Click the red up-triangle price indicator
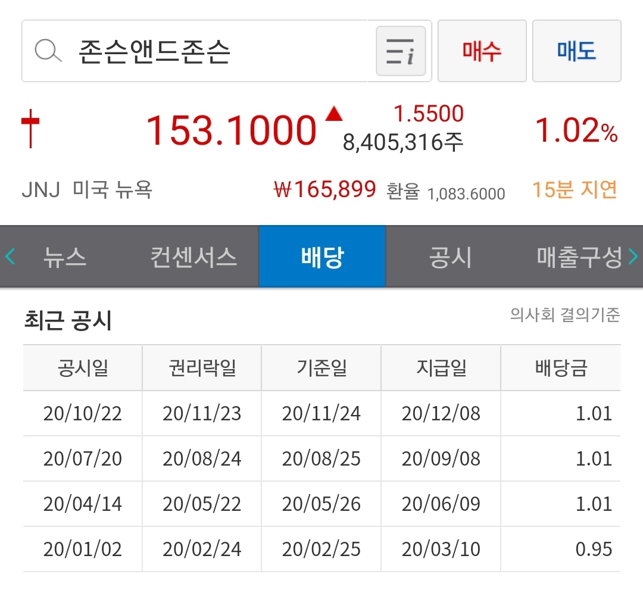 click(x=334, y=114)
